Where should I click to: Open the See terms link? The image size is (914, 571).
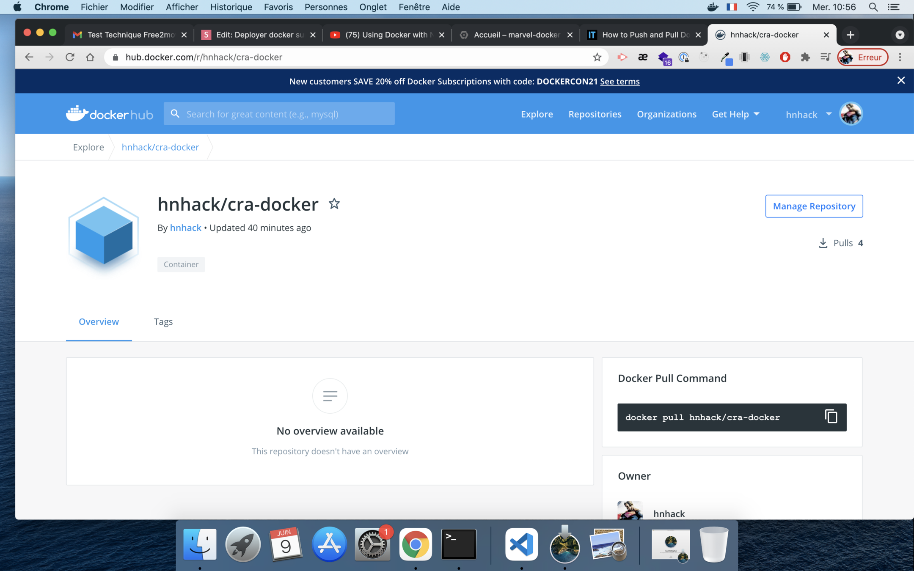(x=619, y=81)
